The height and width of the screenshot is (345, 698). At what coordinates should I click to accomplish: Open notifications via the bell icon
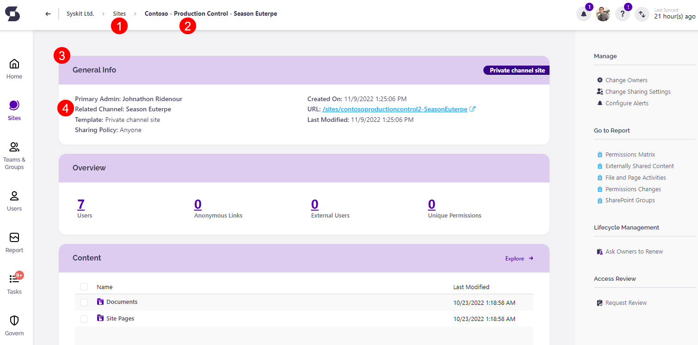click(x=583, y=14)
